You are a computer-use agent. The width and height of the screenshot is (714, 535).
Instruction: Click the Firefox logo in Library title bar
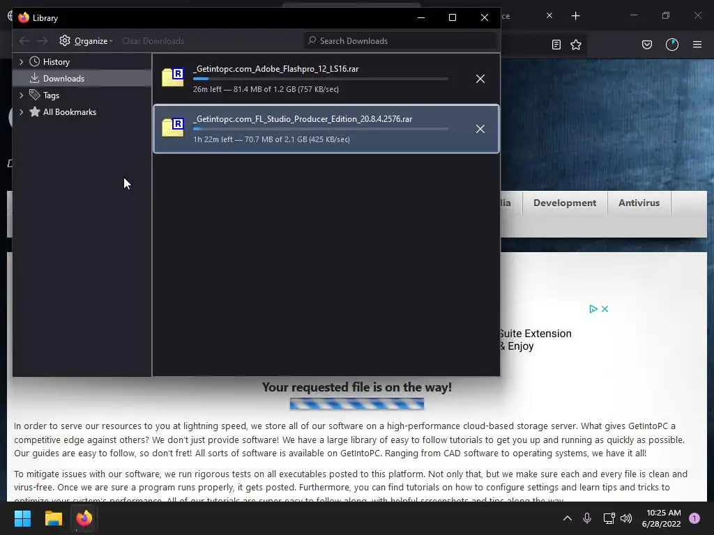coord(23,17)
